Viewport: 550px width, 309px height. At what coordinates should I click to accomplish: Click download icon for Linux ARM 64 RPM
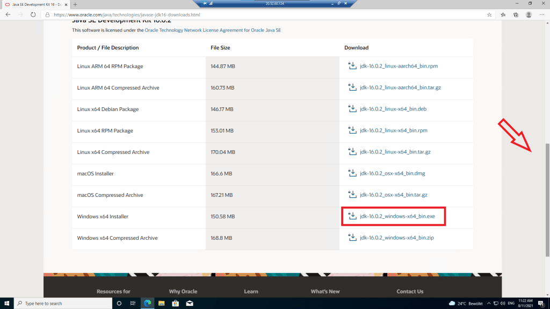(x=352, y=65)
